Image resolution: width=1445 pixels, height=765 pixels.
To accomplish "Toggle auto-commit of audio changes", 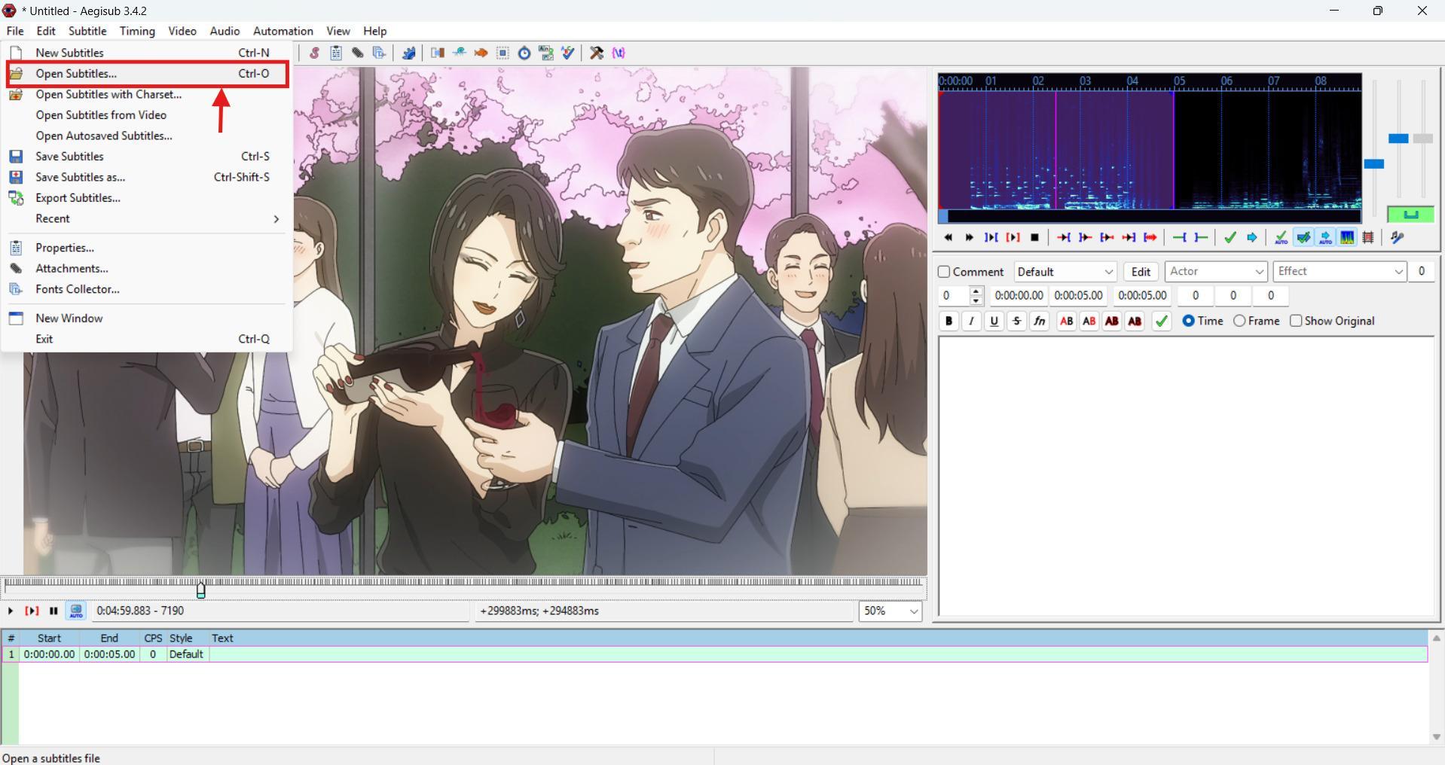I will click(x=1281, y=238).
